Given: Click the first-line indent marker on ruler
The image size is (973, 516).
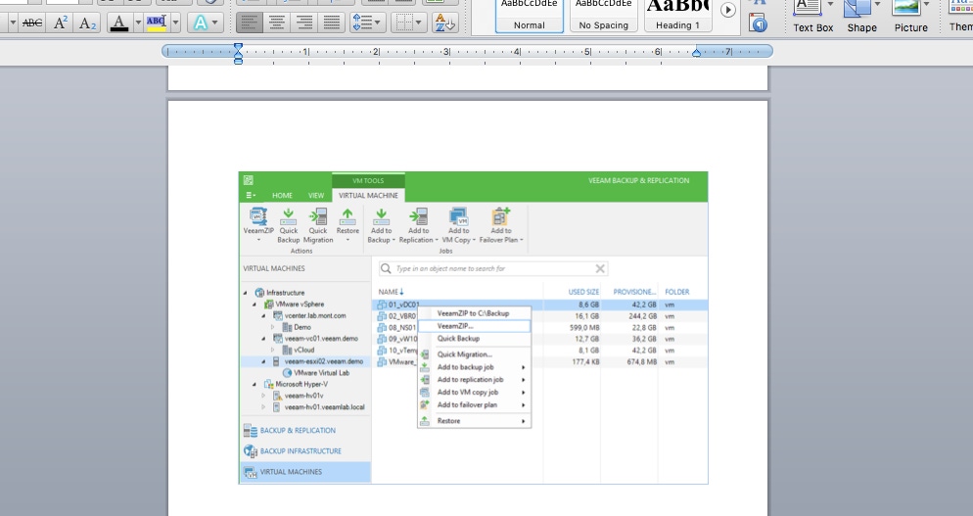Looking at the screenshot, I should [x=238, y=47].
